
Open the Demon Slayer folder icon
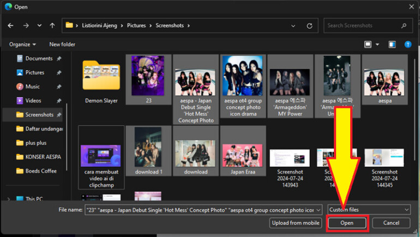(101, 76)
